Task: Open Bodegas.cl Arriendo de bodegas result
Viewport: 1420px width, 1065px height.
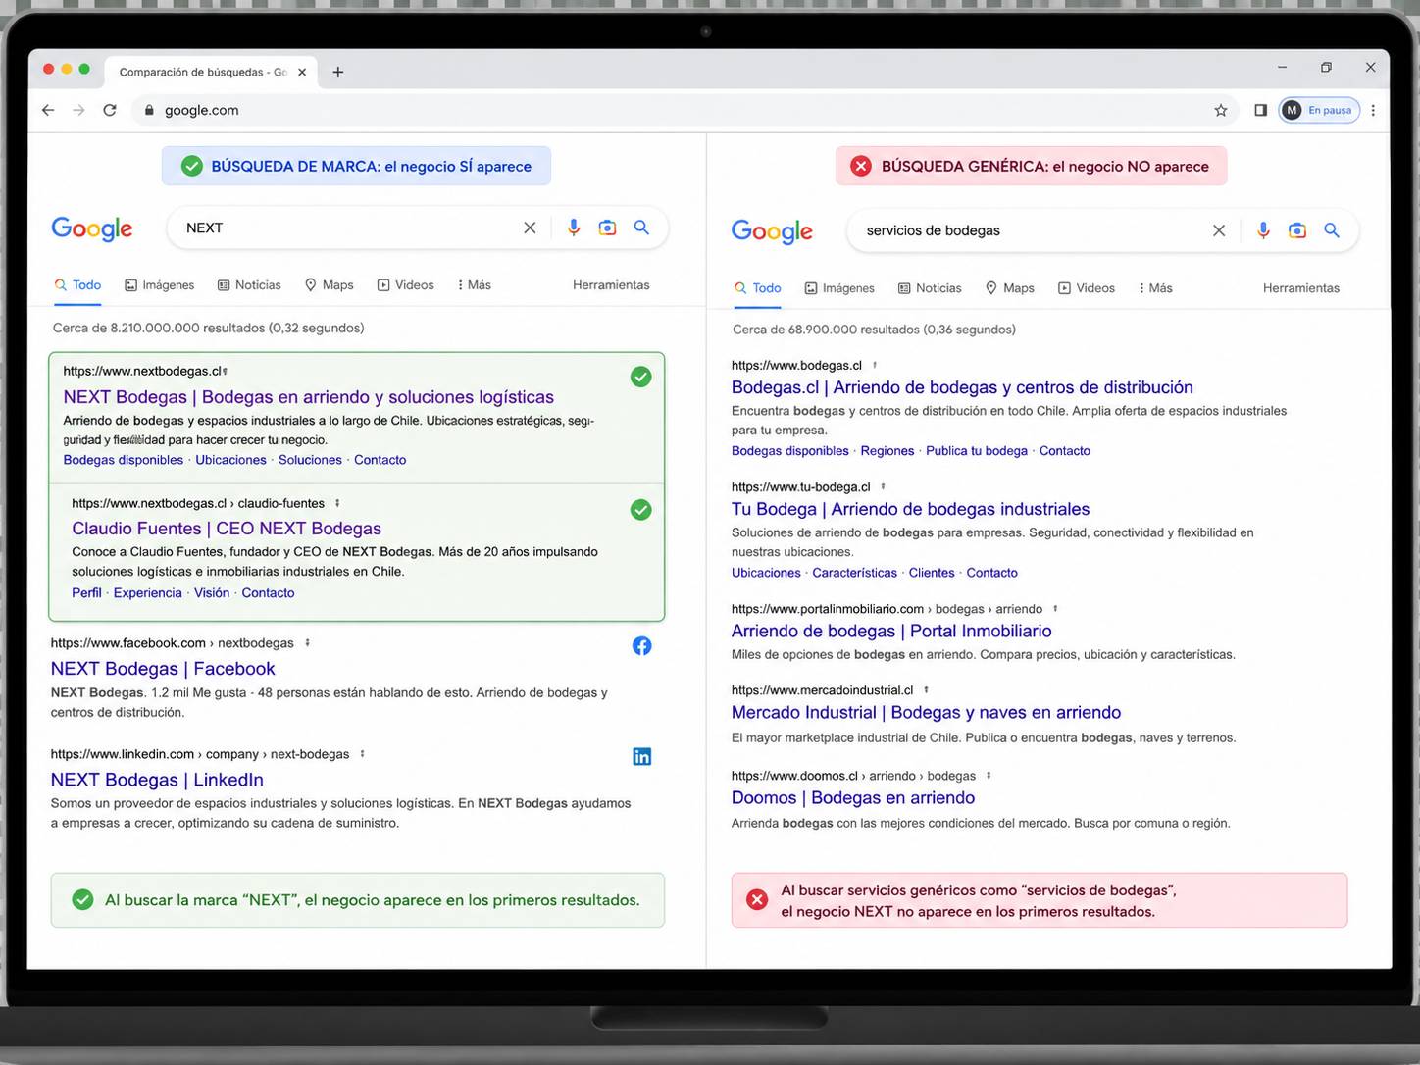Action: pos(962,387)
